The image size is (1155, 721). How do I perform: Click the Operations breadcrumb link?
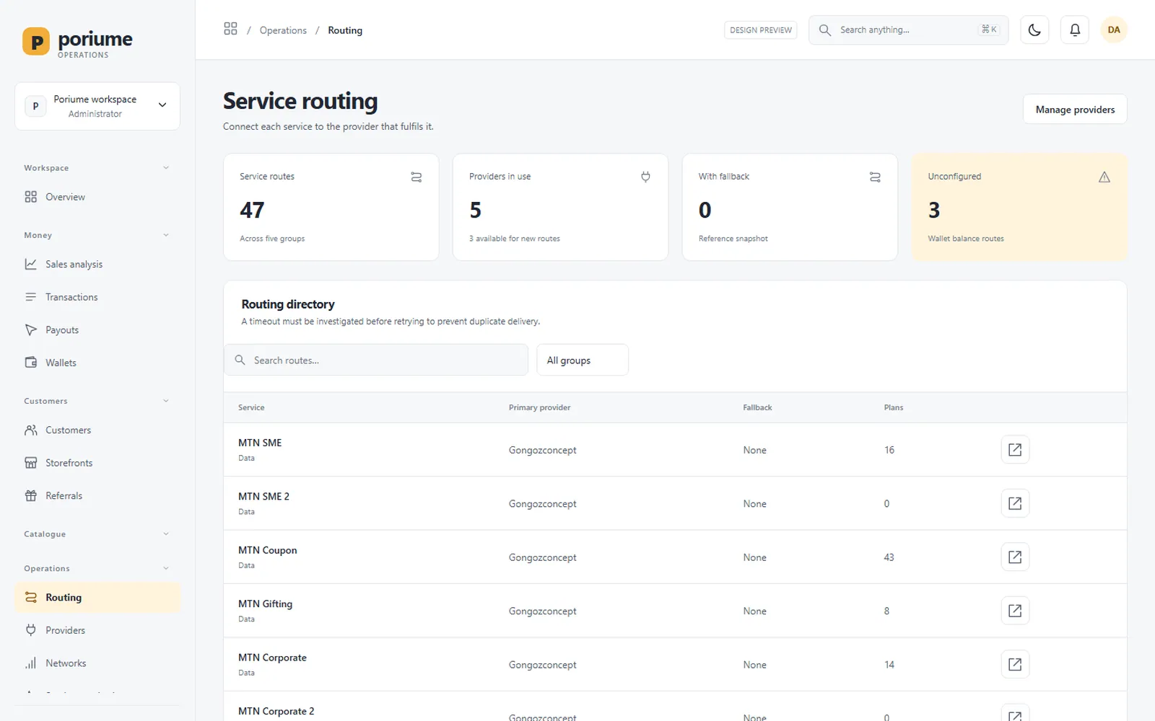point(283,30)
